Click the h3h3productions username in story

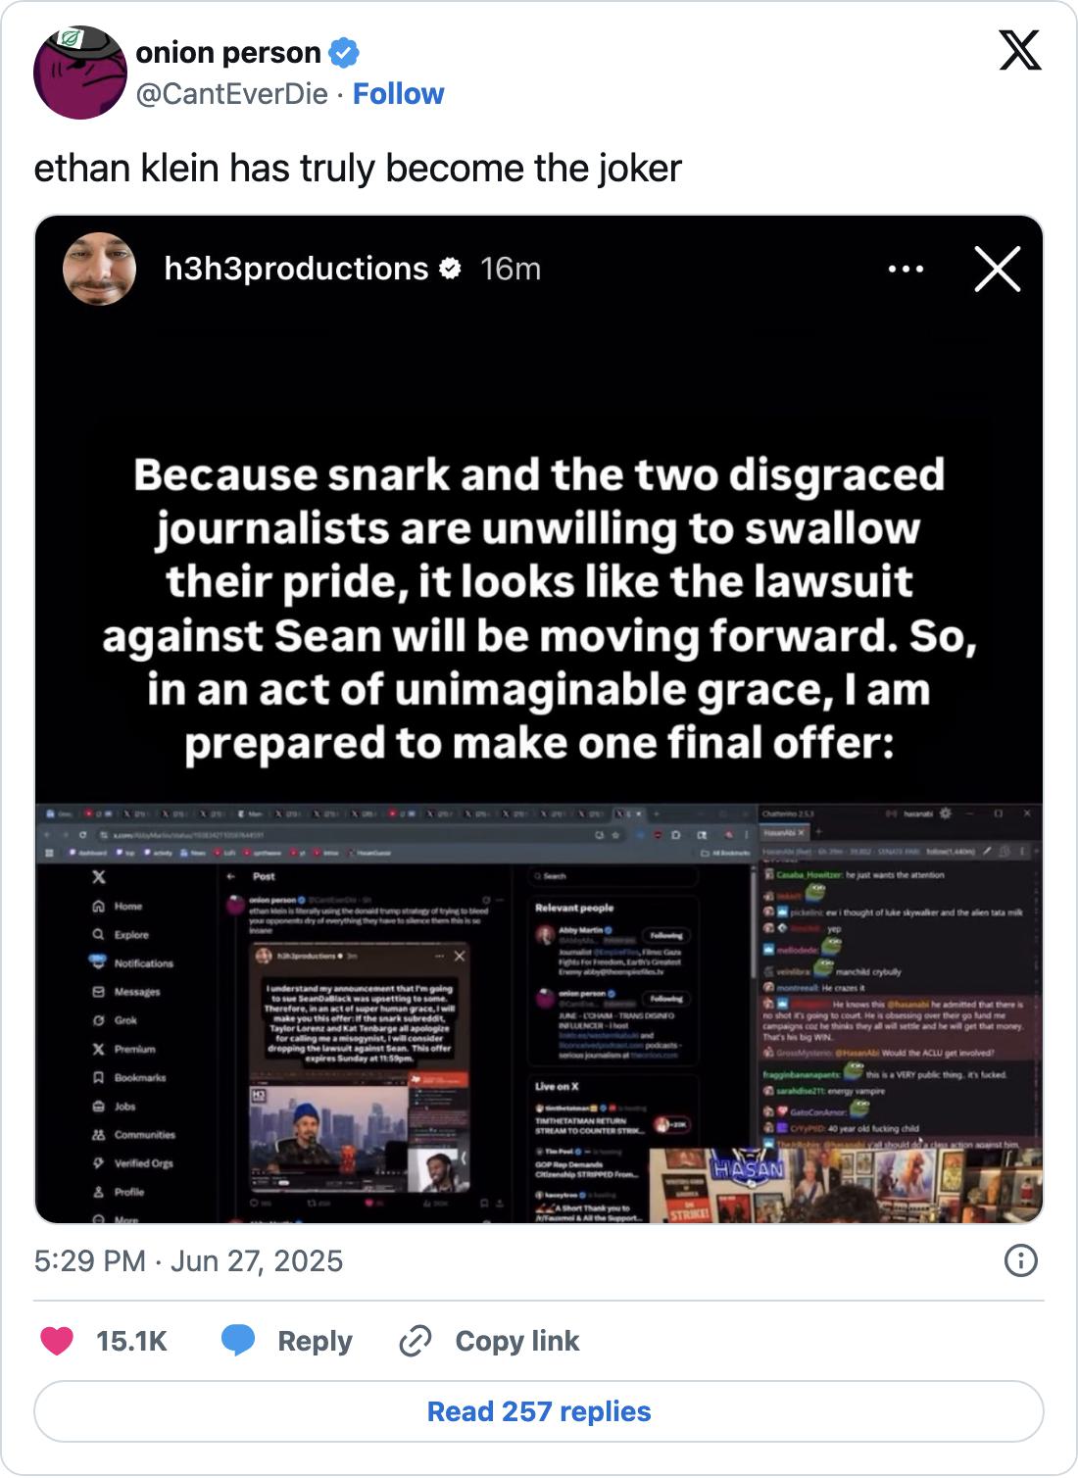pos(296,269)
